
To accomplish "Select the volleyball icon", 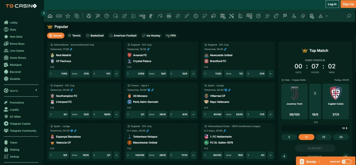I will click(x=196, y=16).
